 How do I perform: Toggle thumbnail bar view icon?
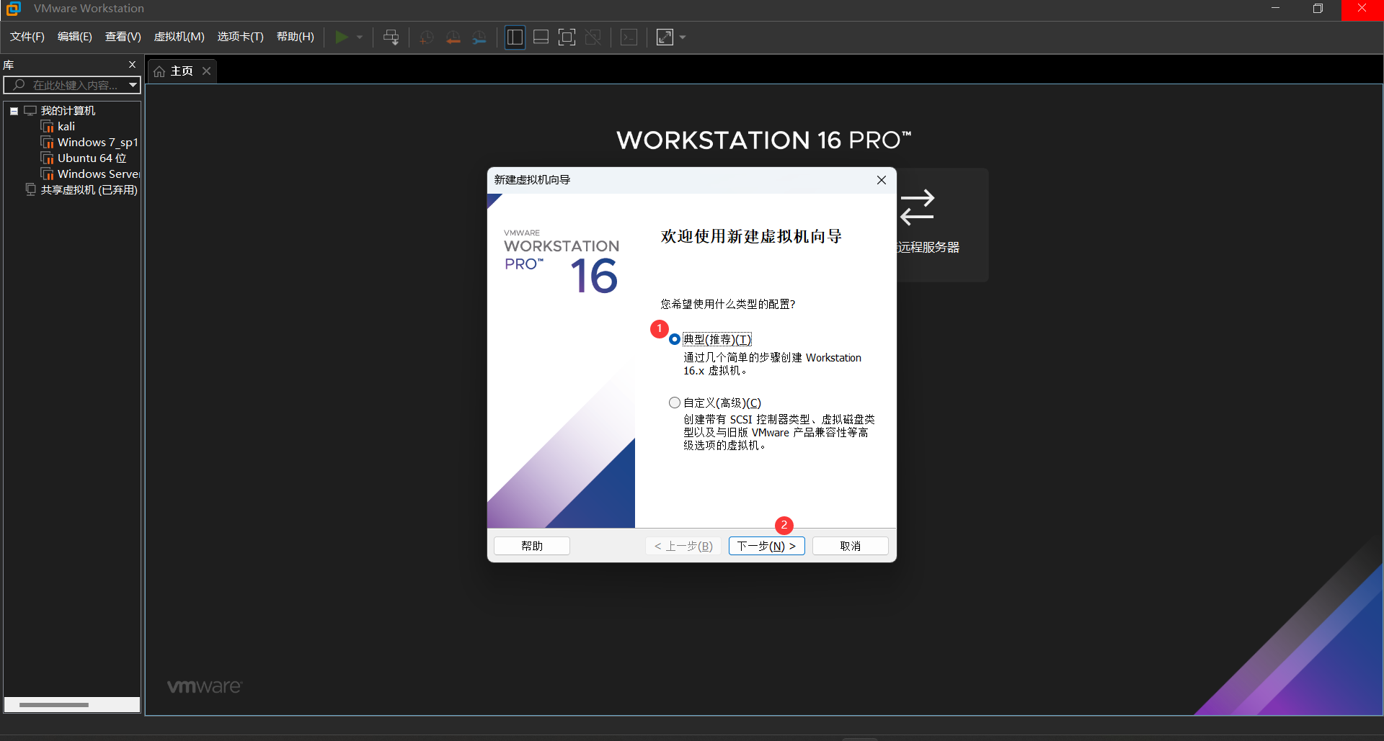coord(541,37)
